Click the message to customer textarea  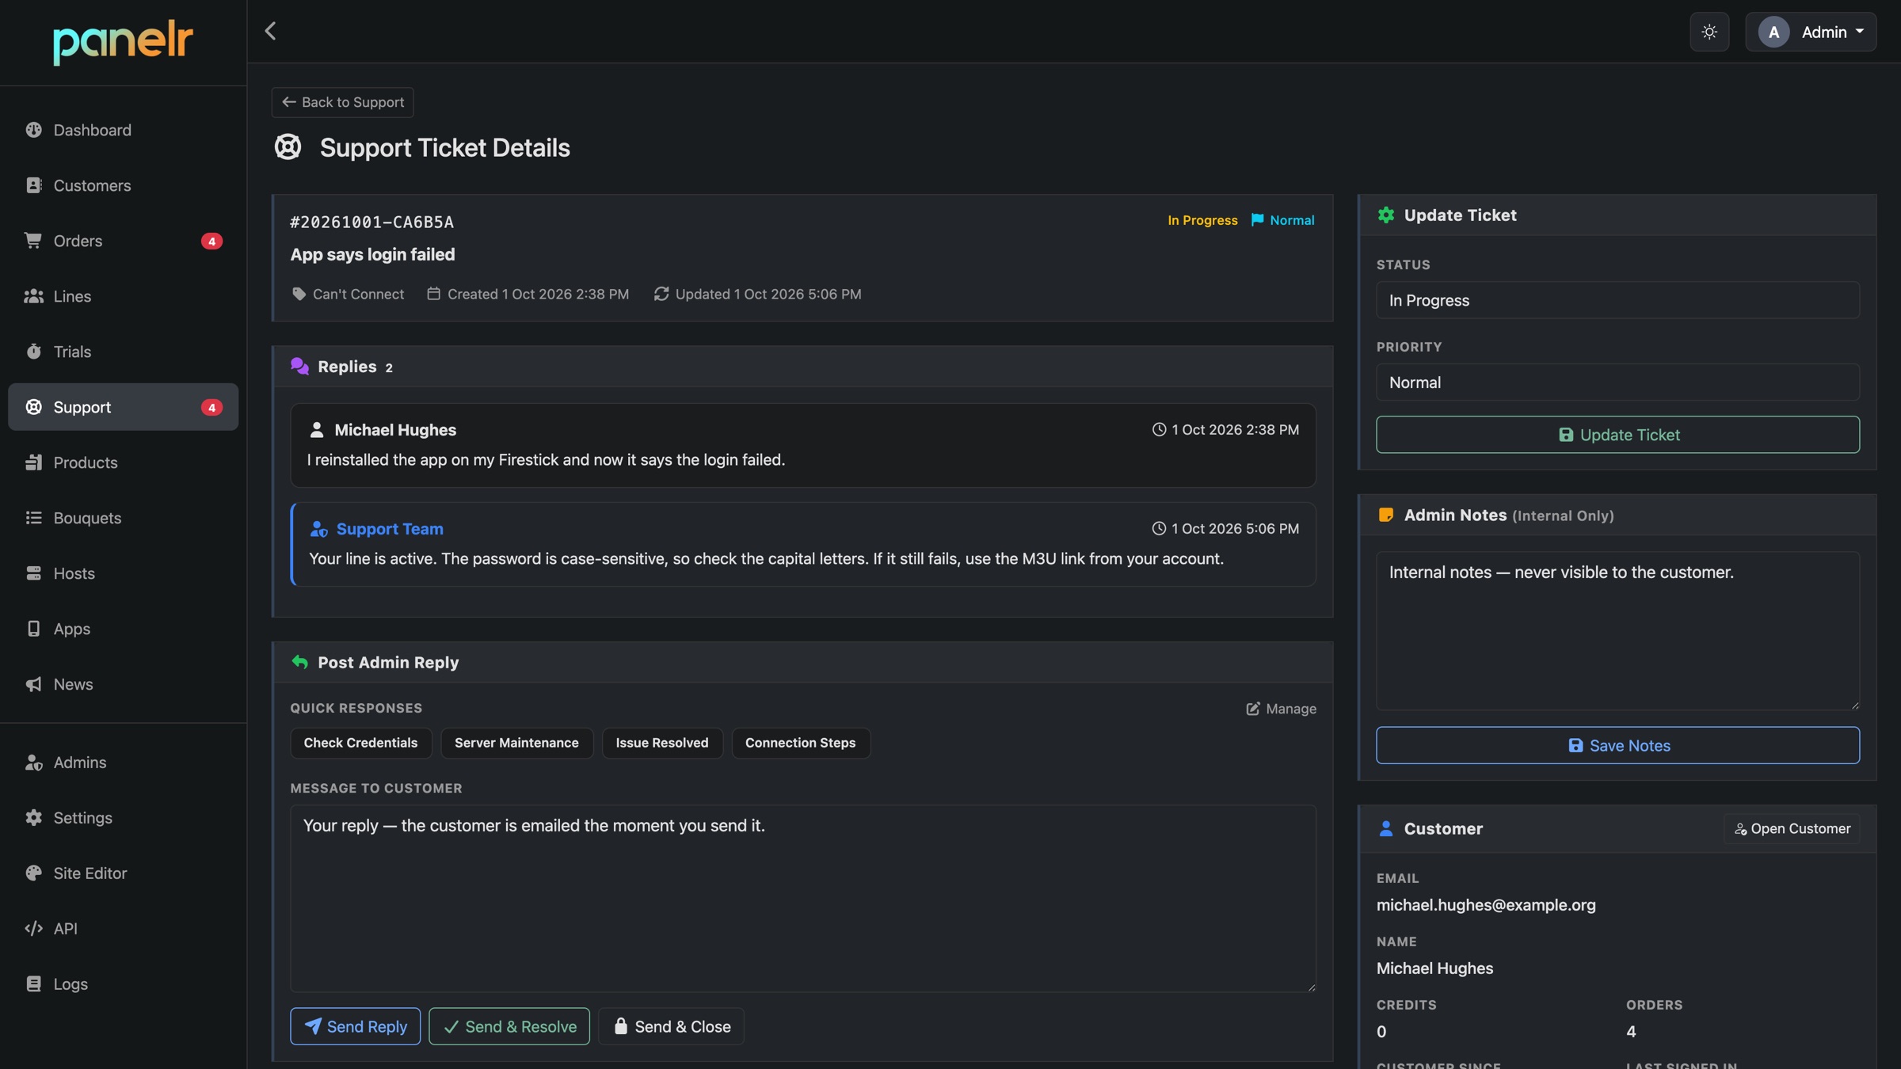click(x=802, y=899)
